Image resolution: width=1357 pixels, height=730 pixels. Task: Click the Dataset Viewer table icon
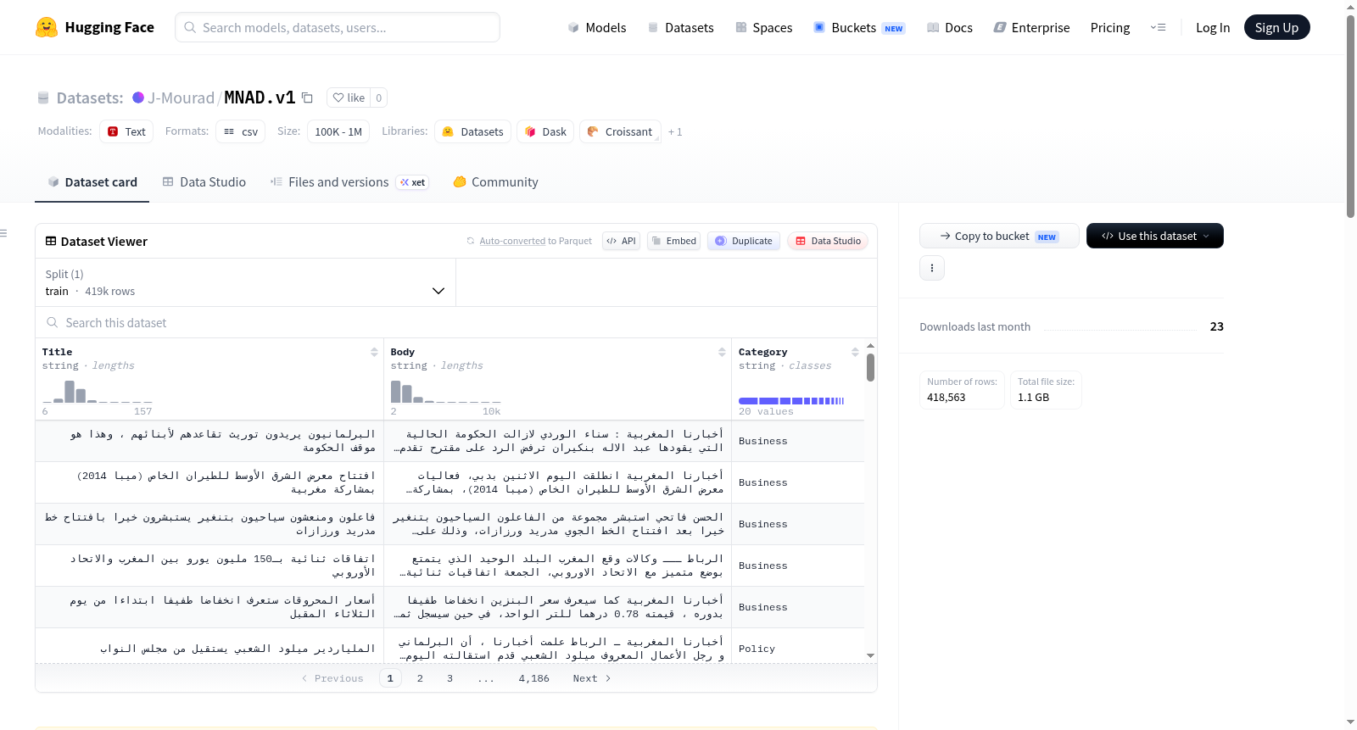[51, 241]
